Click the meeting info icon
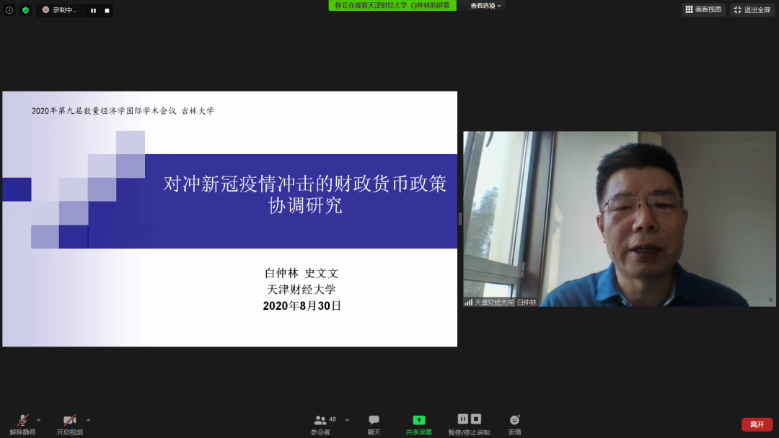This screenshot has width=779, height=438. tap(9, 10)
